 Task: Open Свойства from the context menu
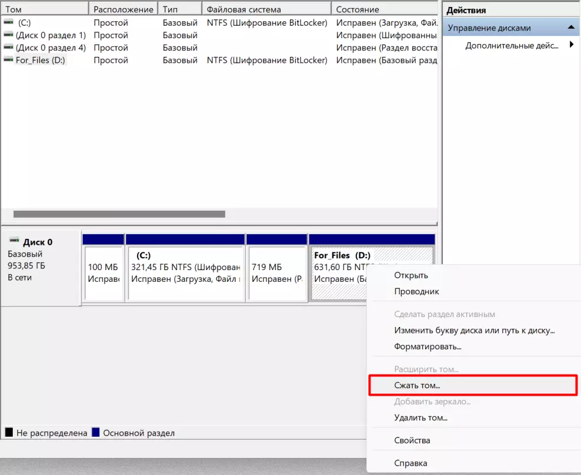(412, 440)
